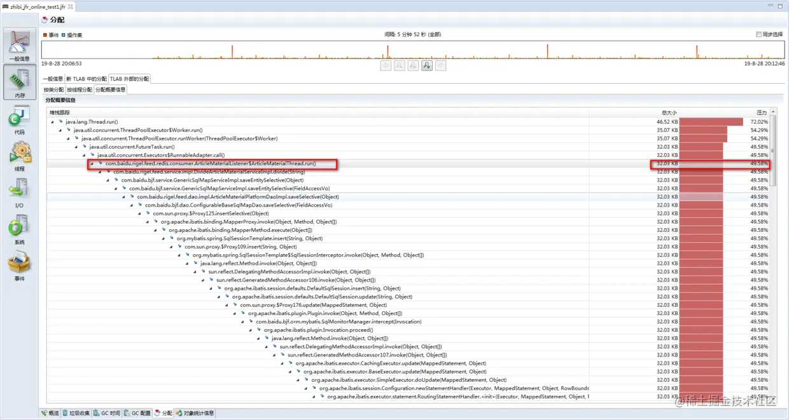Open the GC 时间 bottom tab
The height and width of the screenshot is (420, 789).
click(107, 413)
